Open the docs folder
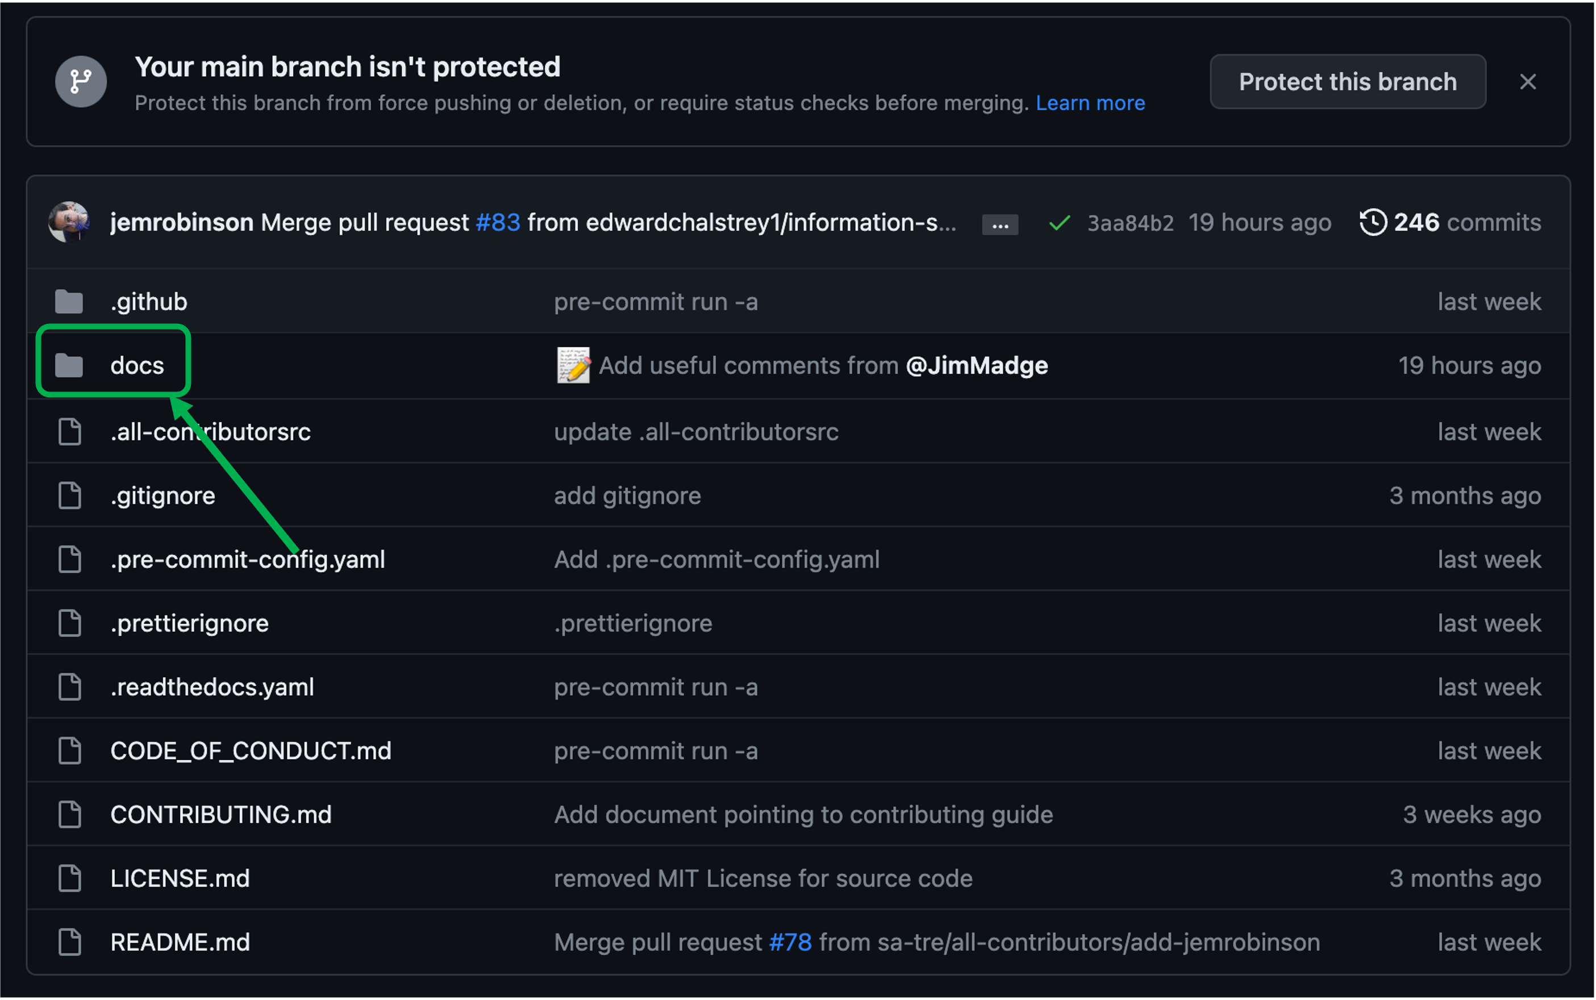1596x1000 pixels. [137, 366]
